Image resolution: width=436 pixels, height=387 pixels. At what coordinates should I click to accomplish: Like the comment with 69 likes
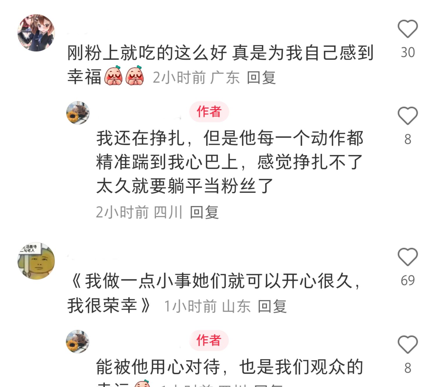408,257
